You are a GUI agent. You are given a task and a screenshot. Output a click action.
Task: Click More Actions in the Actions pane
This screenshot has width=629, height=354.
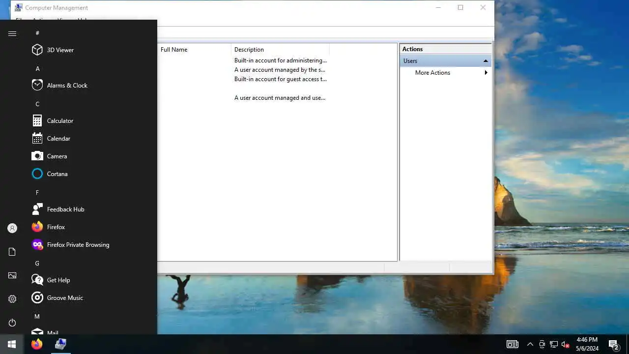coord(432,73)
